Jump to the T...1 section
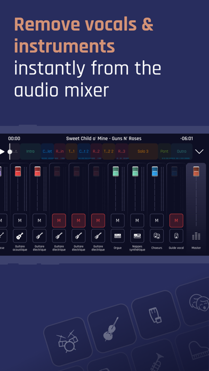209x371 pixels. (71, 151)
